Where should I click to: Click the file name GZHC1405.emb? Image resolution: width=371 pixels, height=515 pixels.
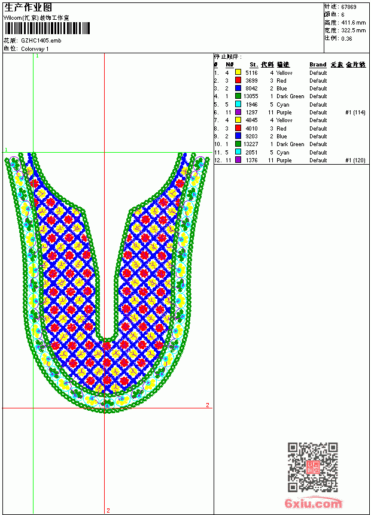[41, 40]
